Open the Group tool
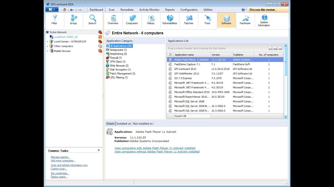334x187 pixels. 73,20
